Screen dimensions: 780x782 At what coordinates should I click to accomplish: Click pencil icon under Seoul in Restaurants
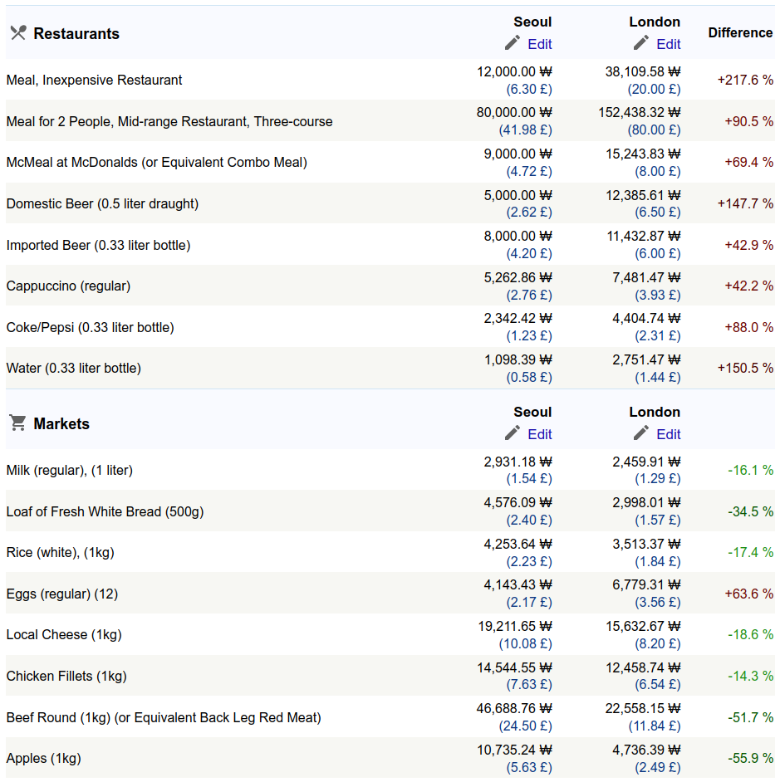(x=513, y=43)
